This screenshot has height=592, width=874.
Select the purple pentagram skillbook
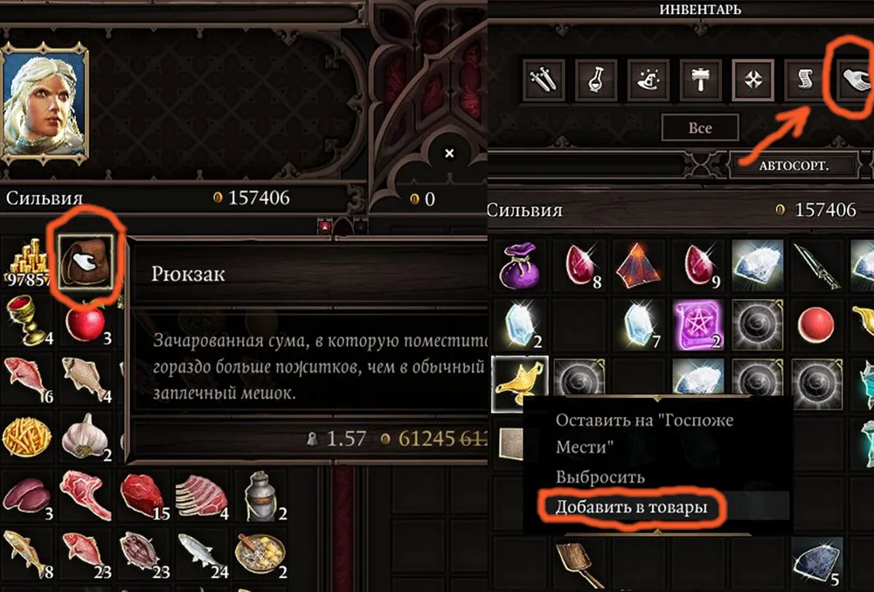click(697, 325)
